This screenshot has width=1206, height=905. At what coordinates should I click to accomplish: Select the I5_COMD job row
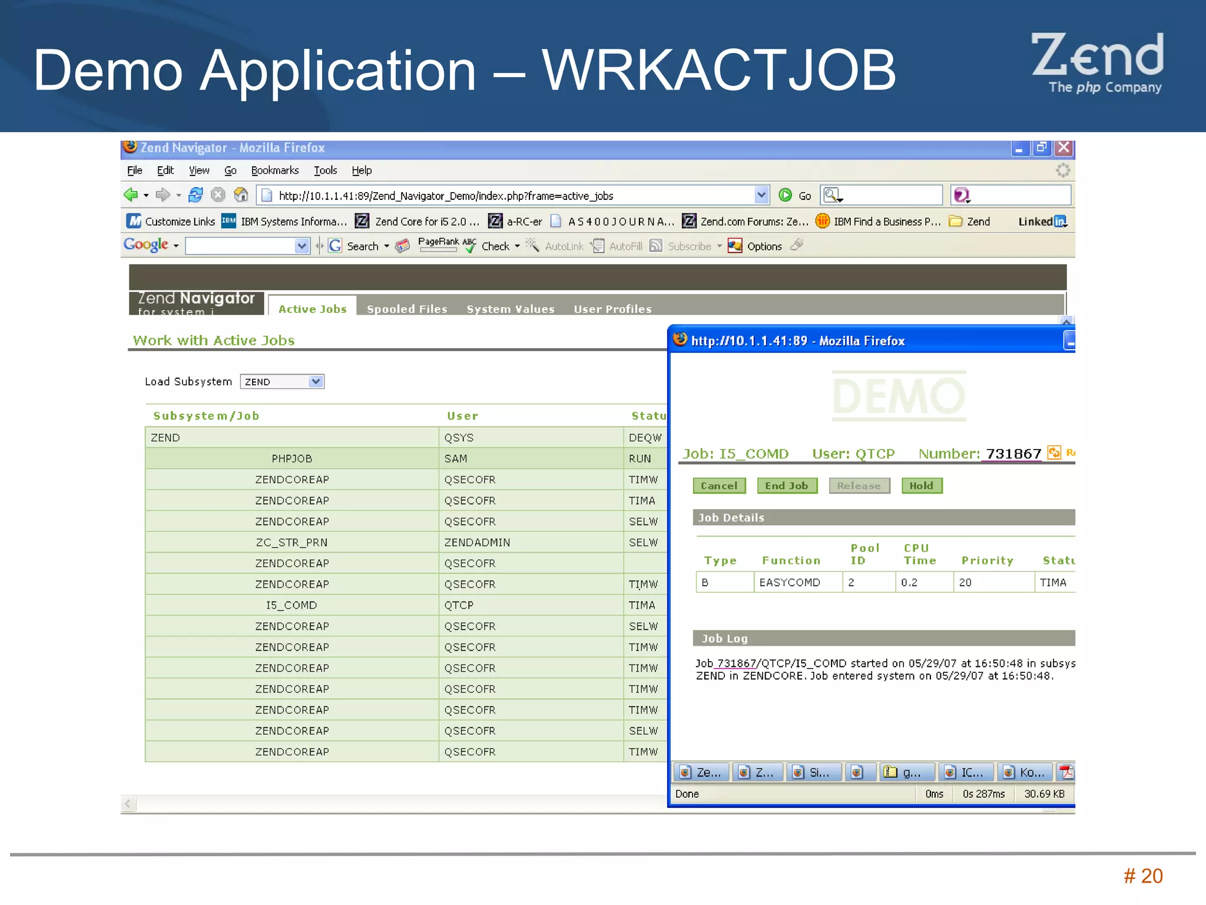pos(291,605)
